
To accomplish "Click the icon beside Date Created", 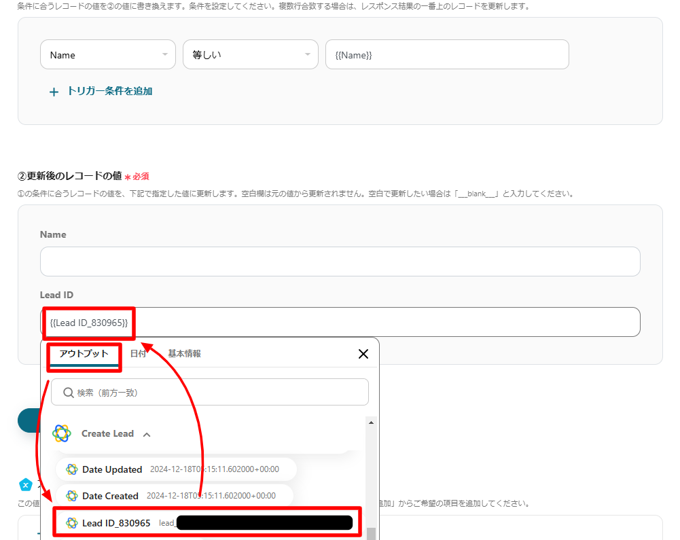I will coord(71,496).
